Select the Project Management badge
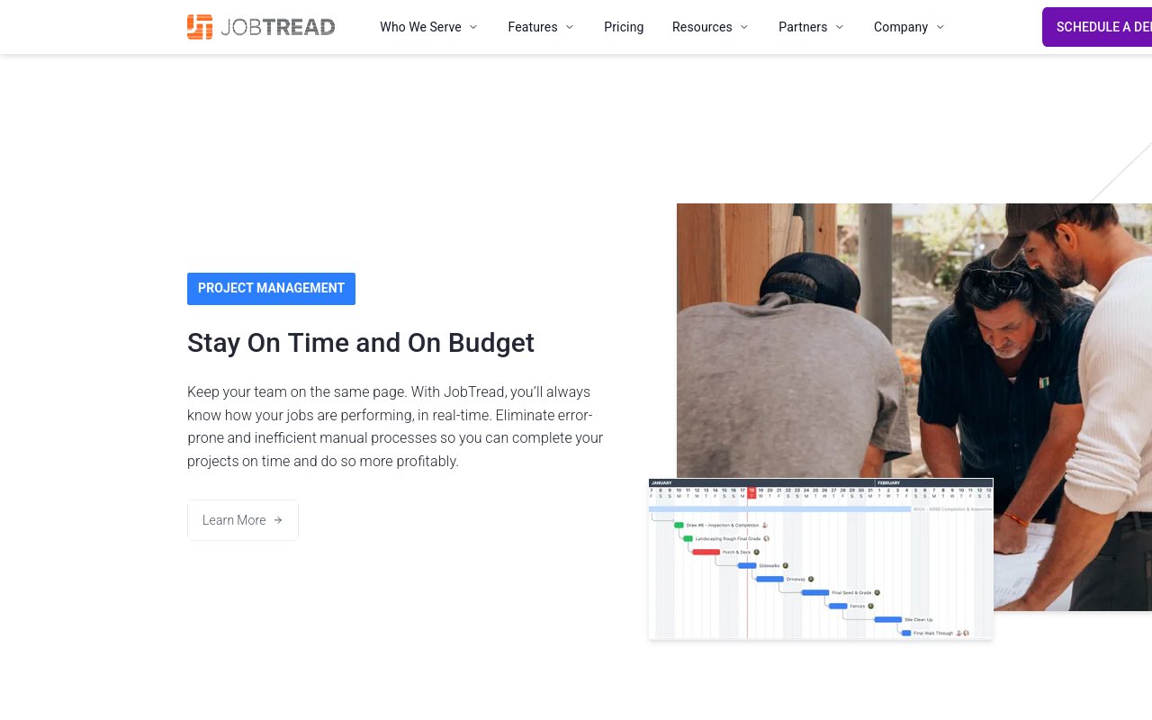1152x720 pixels. coord(271,289)
